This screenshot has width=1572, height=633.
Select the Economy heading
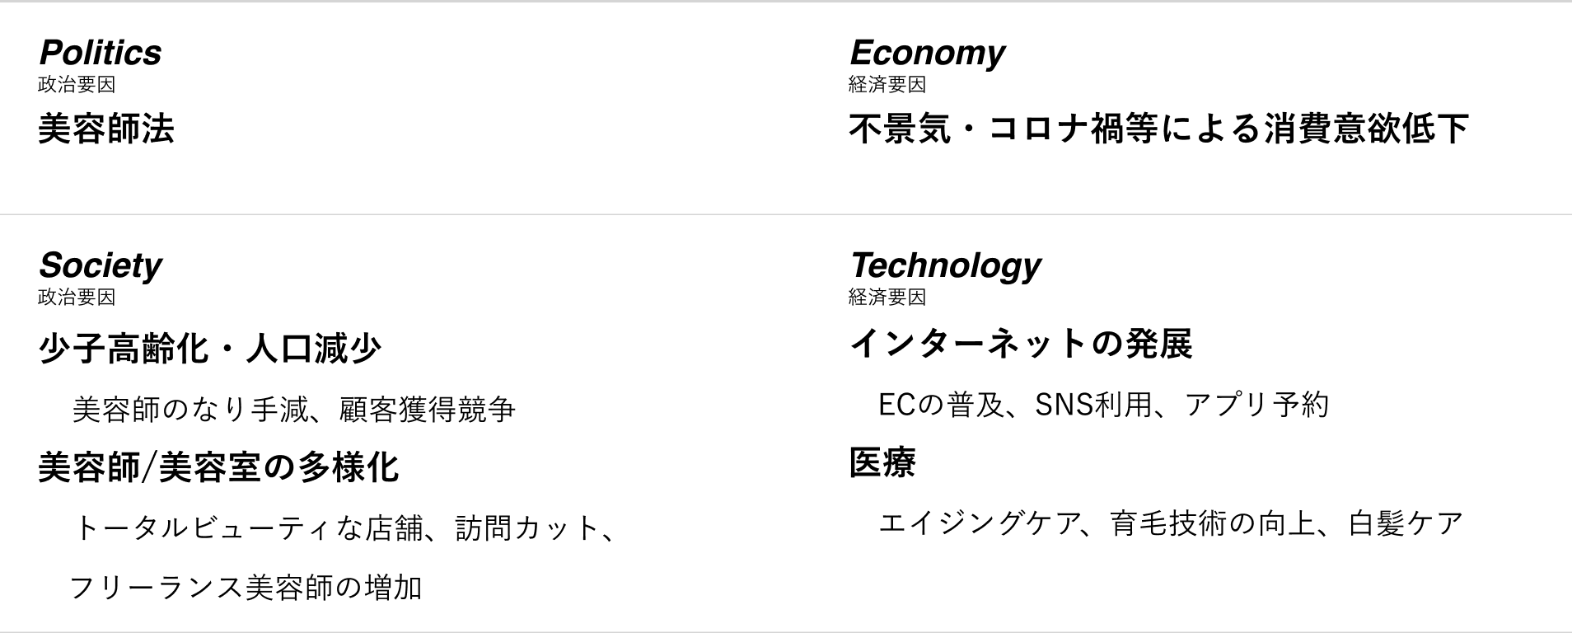coord(927,54)
